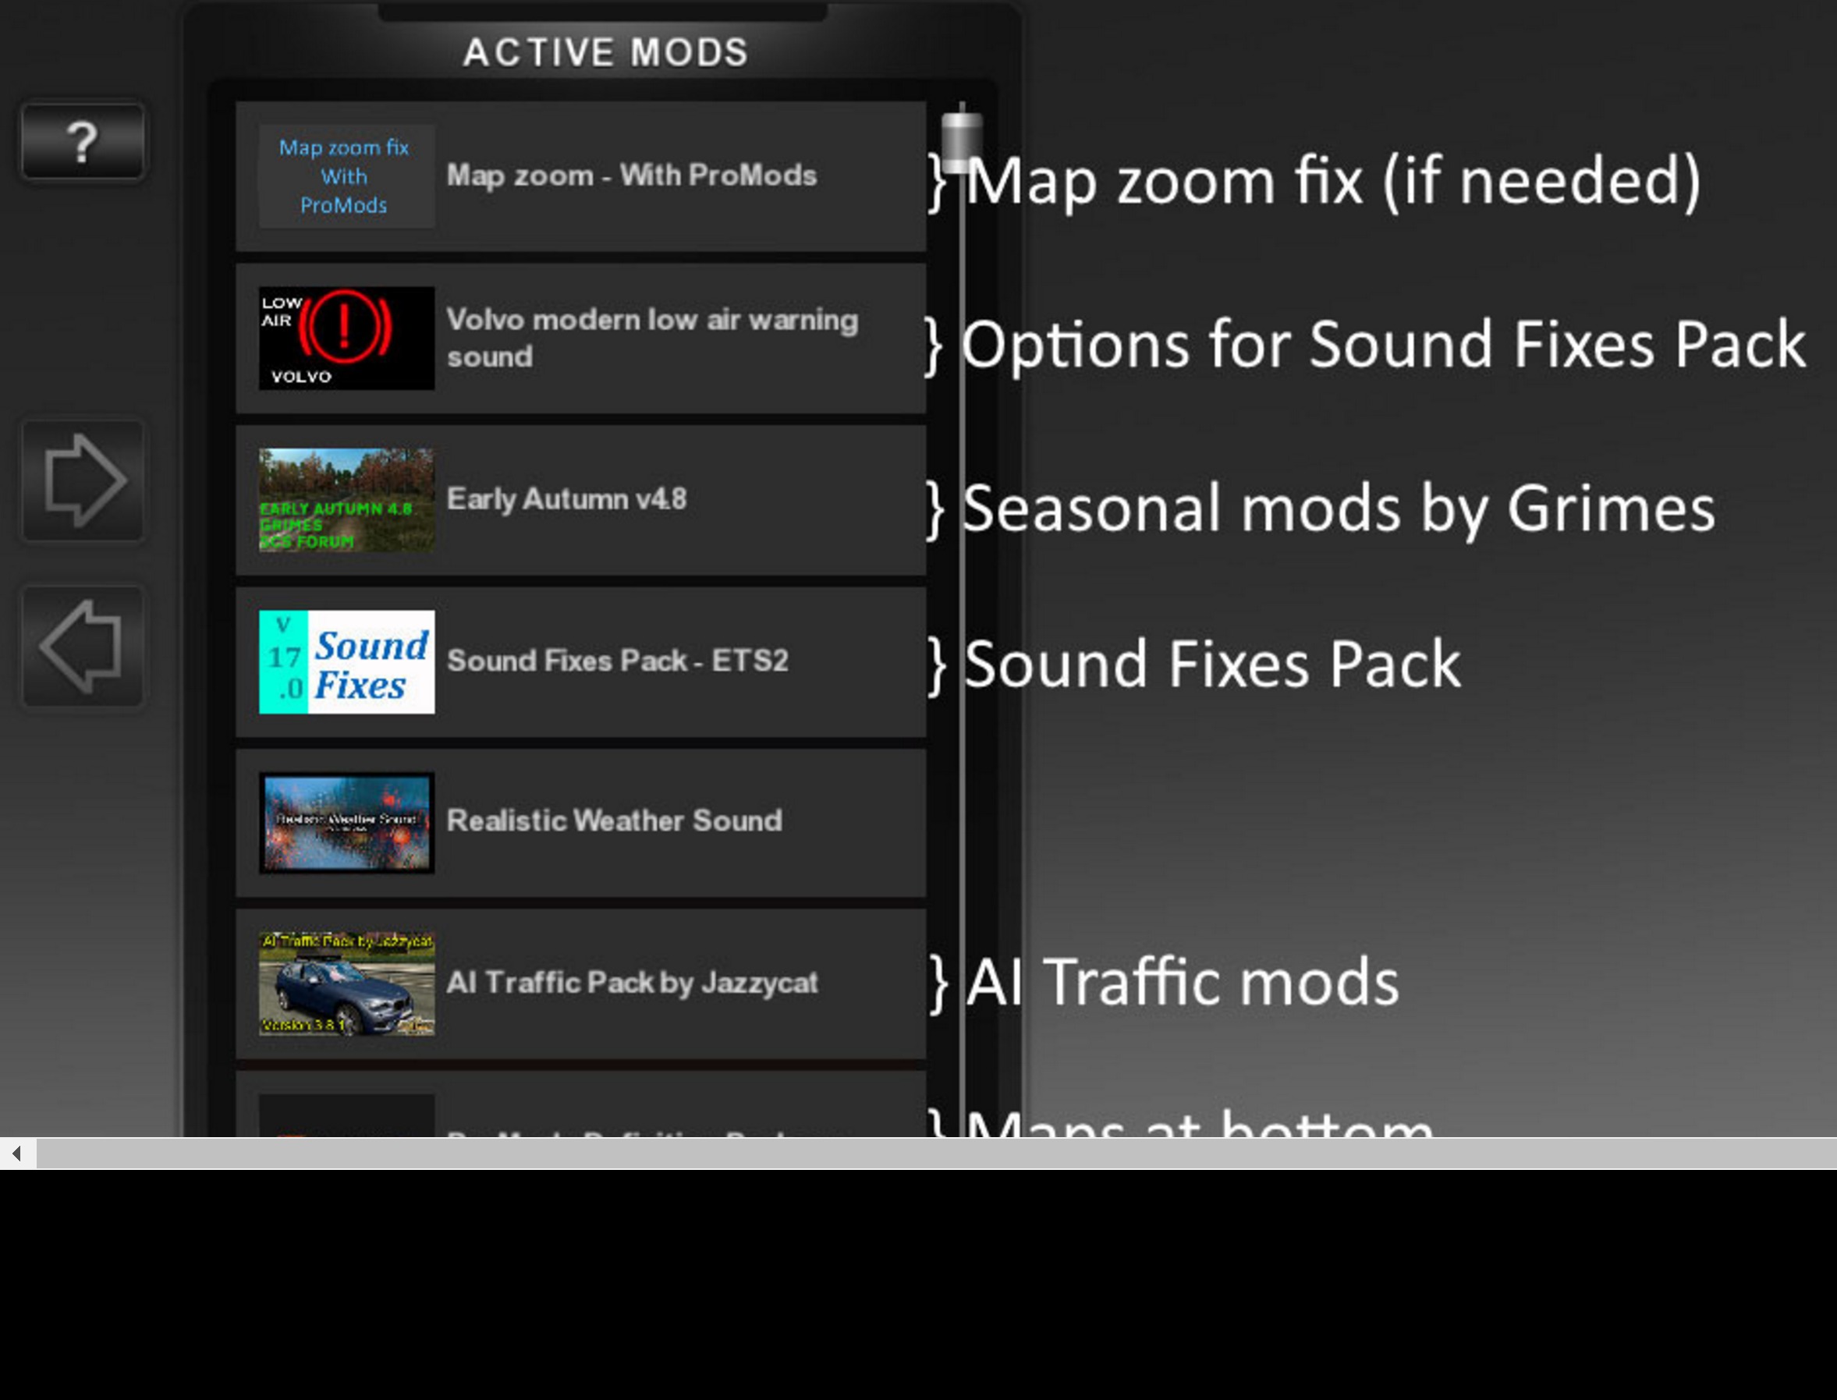The height and width of the screenshot is (1400, 1837).
Task: Click the right arrow move button
Action: click(83, 480)
